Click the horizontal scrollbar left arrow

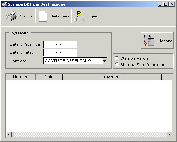pyautogui.click(x=9, y=135)
